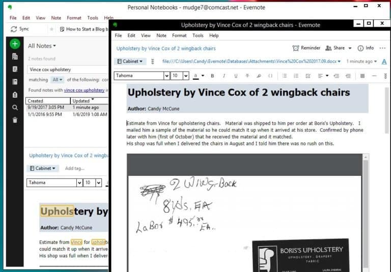This screenshot has width=391, height=272.
Task: Click the green New Note plus button
Action: (15, 44)
